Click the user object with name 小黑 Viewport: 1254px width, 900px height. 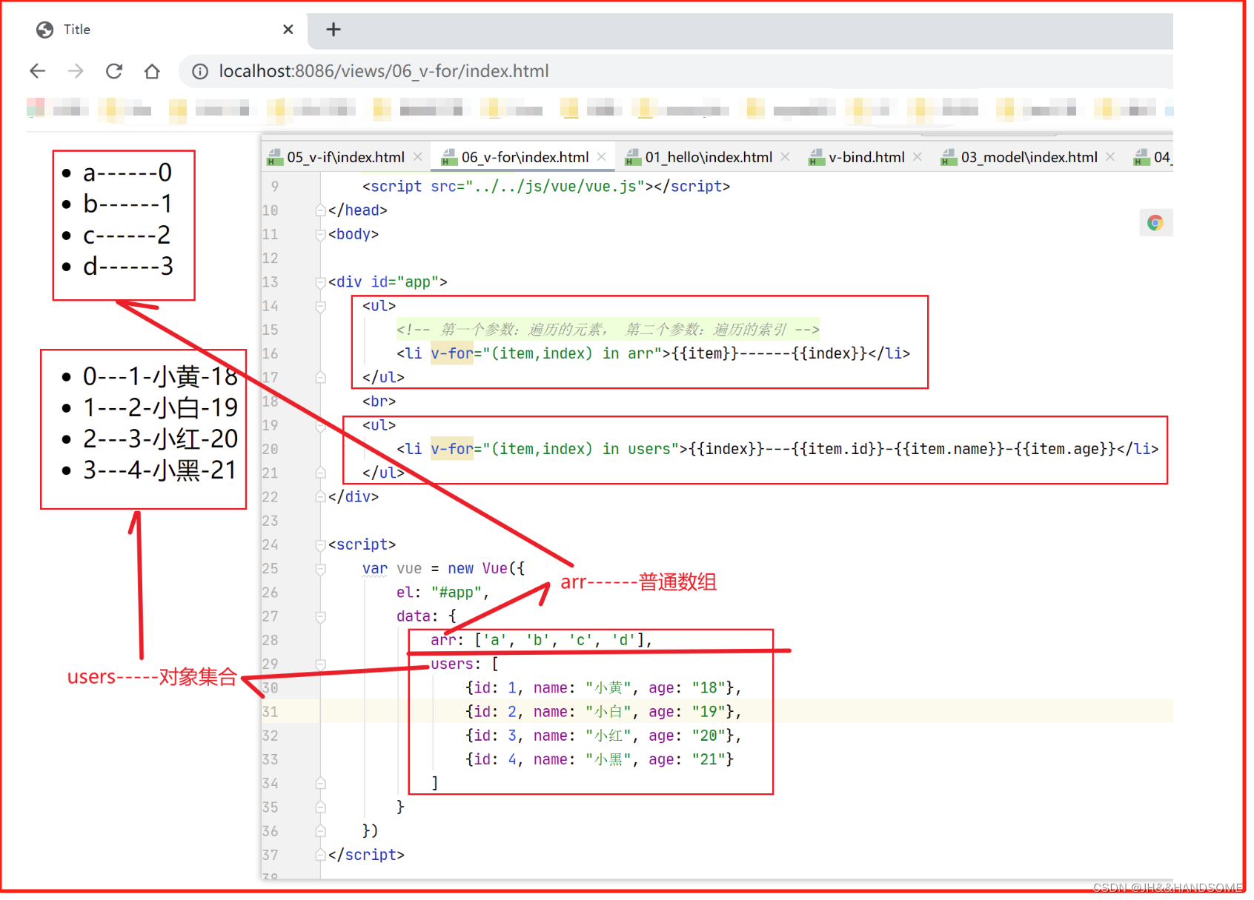(599, 759)
